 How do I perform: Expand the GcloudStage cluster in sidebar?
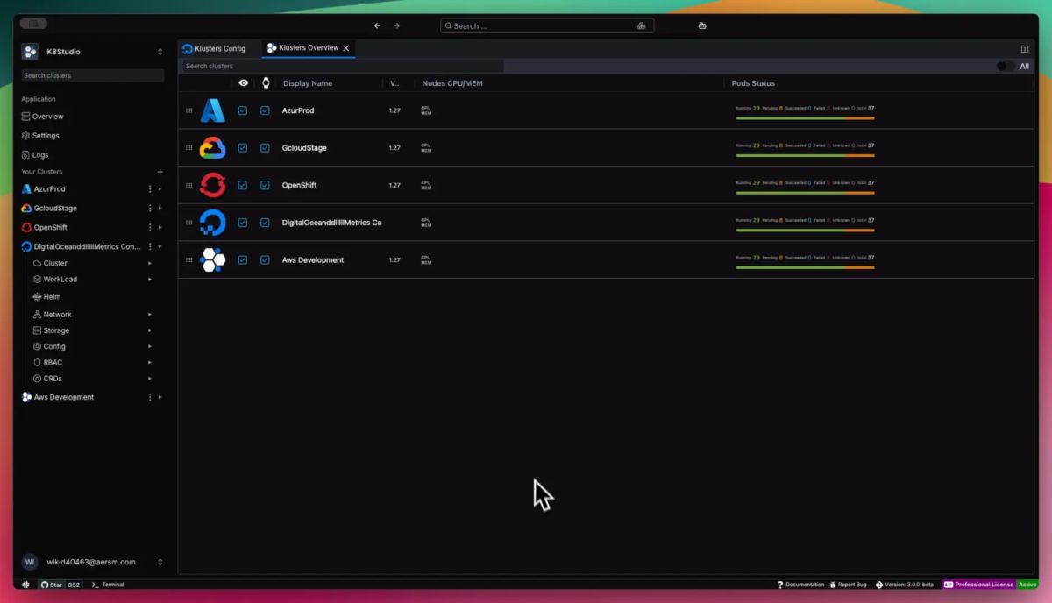tap(160, 209)
